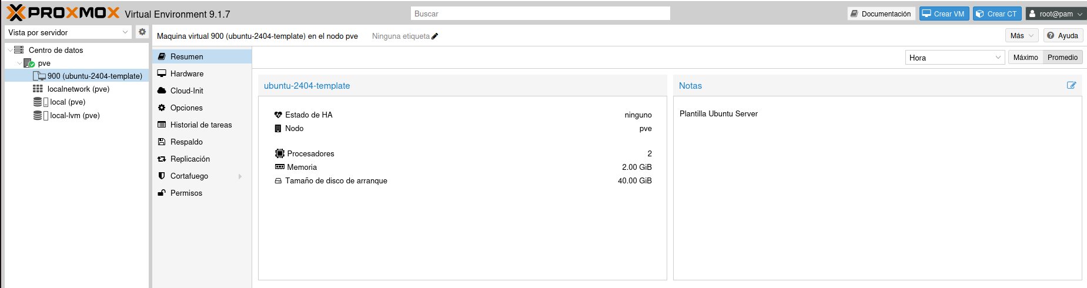
Task: Click the Proxmox logo
Action: [63, 13]
